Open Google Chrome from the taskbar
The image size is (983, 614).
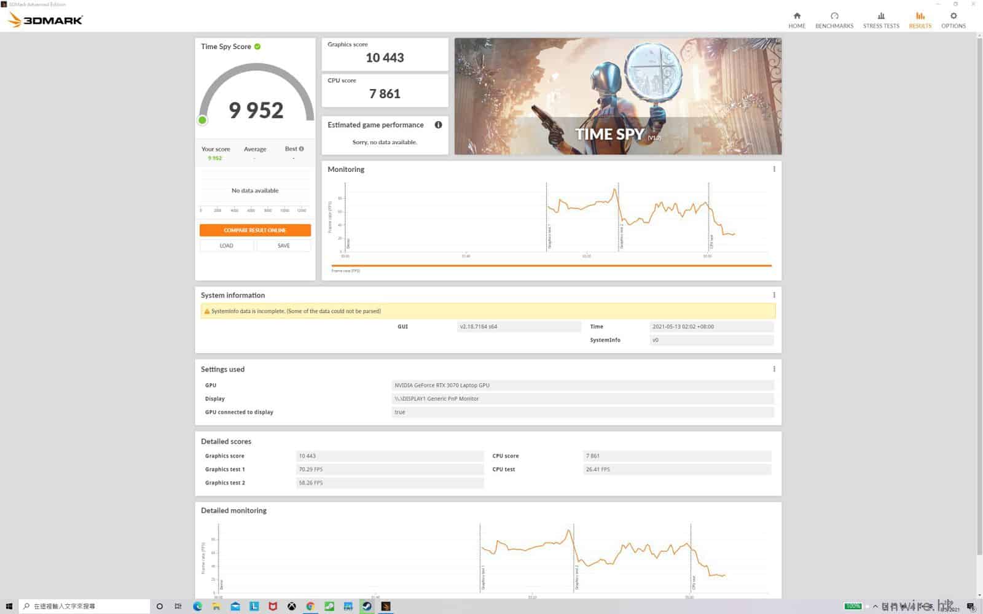310,606
